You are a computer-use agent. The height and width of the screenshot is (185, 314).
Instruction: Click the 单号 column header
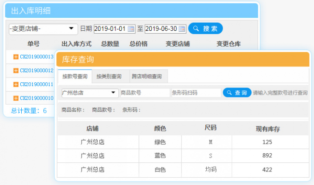click(x=33, y=44)
